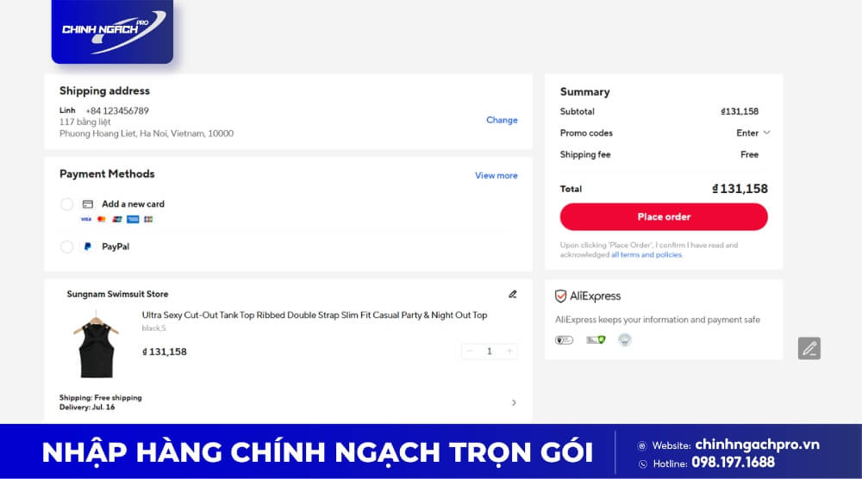The width and height of the screenshot is (862, 479).
Task: Click the Chinh Ngach Pro logo
Action: (112, 31)
